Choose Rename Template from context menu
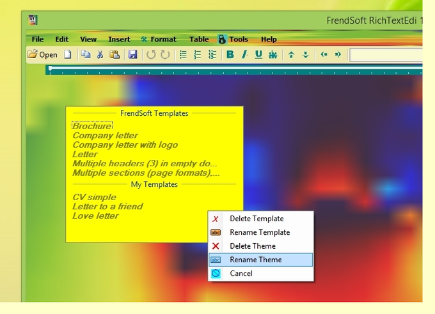This screenshot has height=314, width=435. click(261, 232)
